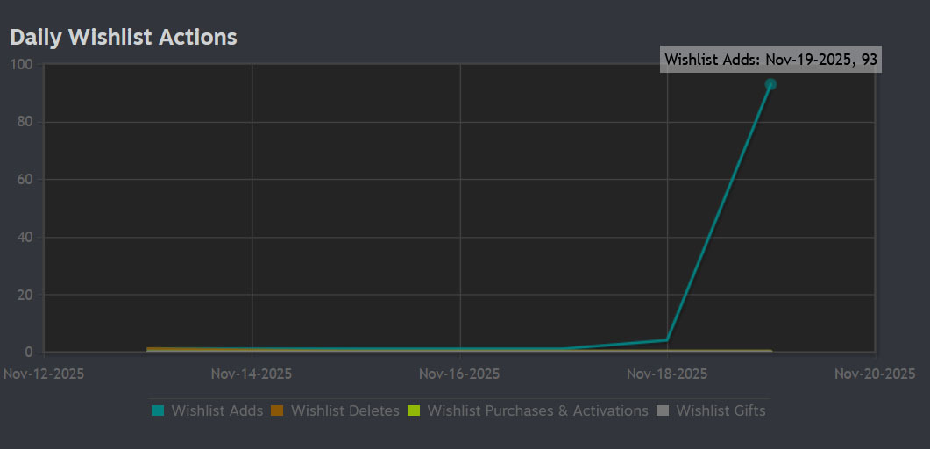
Task: Click the Daily Wishlist Actions chart title
Action: point(124,37)
